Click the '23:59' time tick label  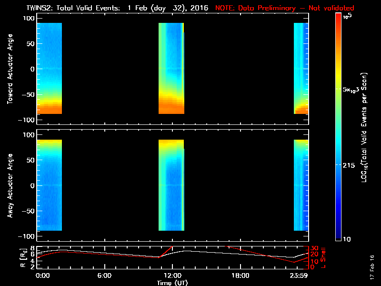[299, 276]
